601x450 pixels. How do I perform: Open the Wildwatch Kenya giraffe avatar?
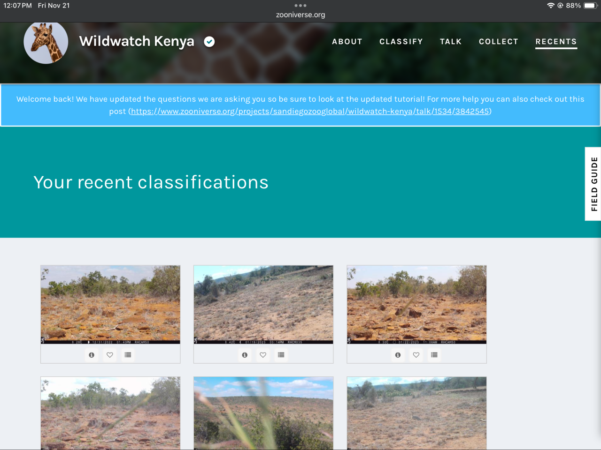tap(46, 42)
